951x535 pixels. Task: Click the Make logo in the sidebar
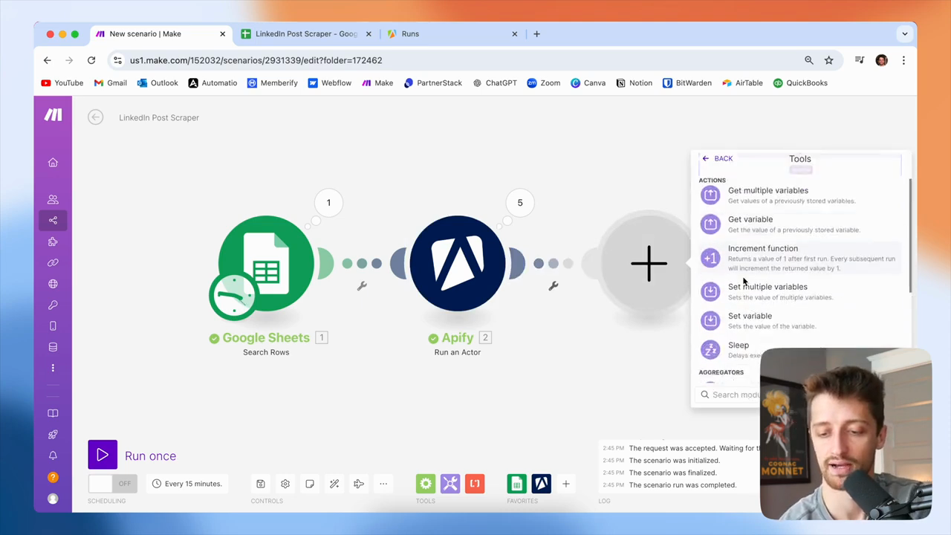[53, 114]
